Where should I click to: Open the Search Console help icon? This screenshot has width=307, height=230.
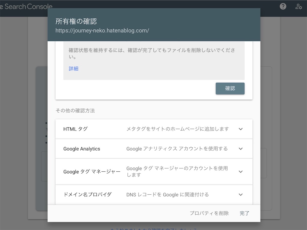tap(283, 6)
